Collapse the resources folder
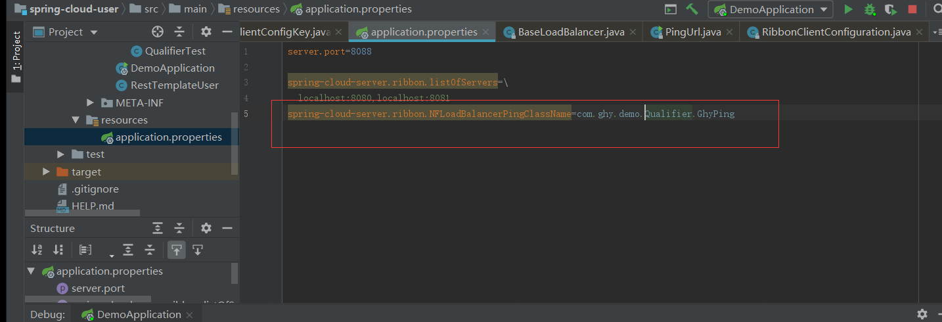 [76, 120]
